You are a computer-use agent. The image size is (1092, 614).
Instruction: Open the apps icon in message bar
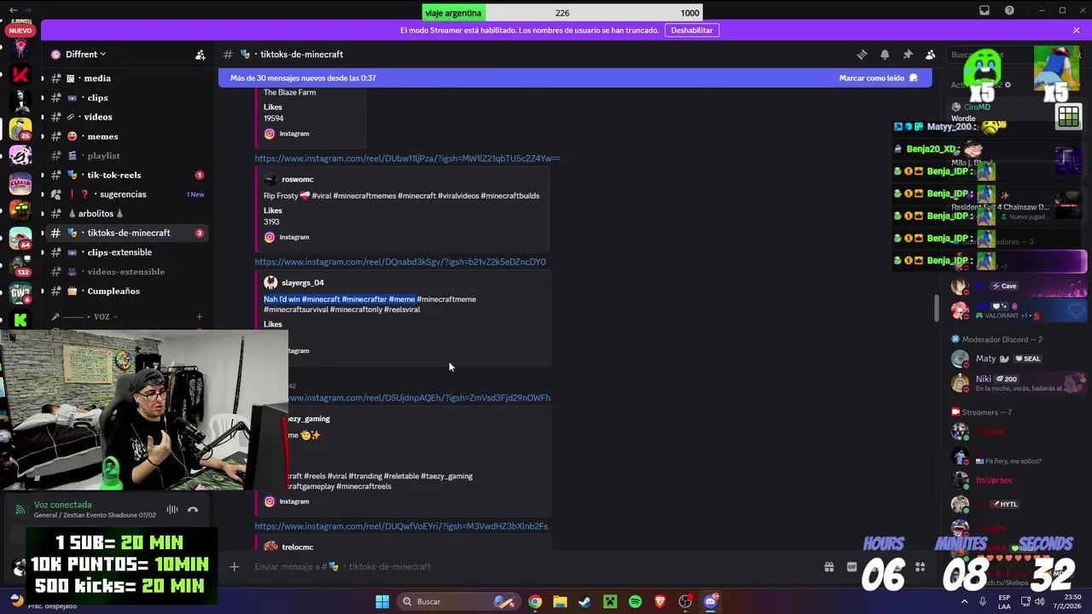point(921,567)
